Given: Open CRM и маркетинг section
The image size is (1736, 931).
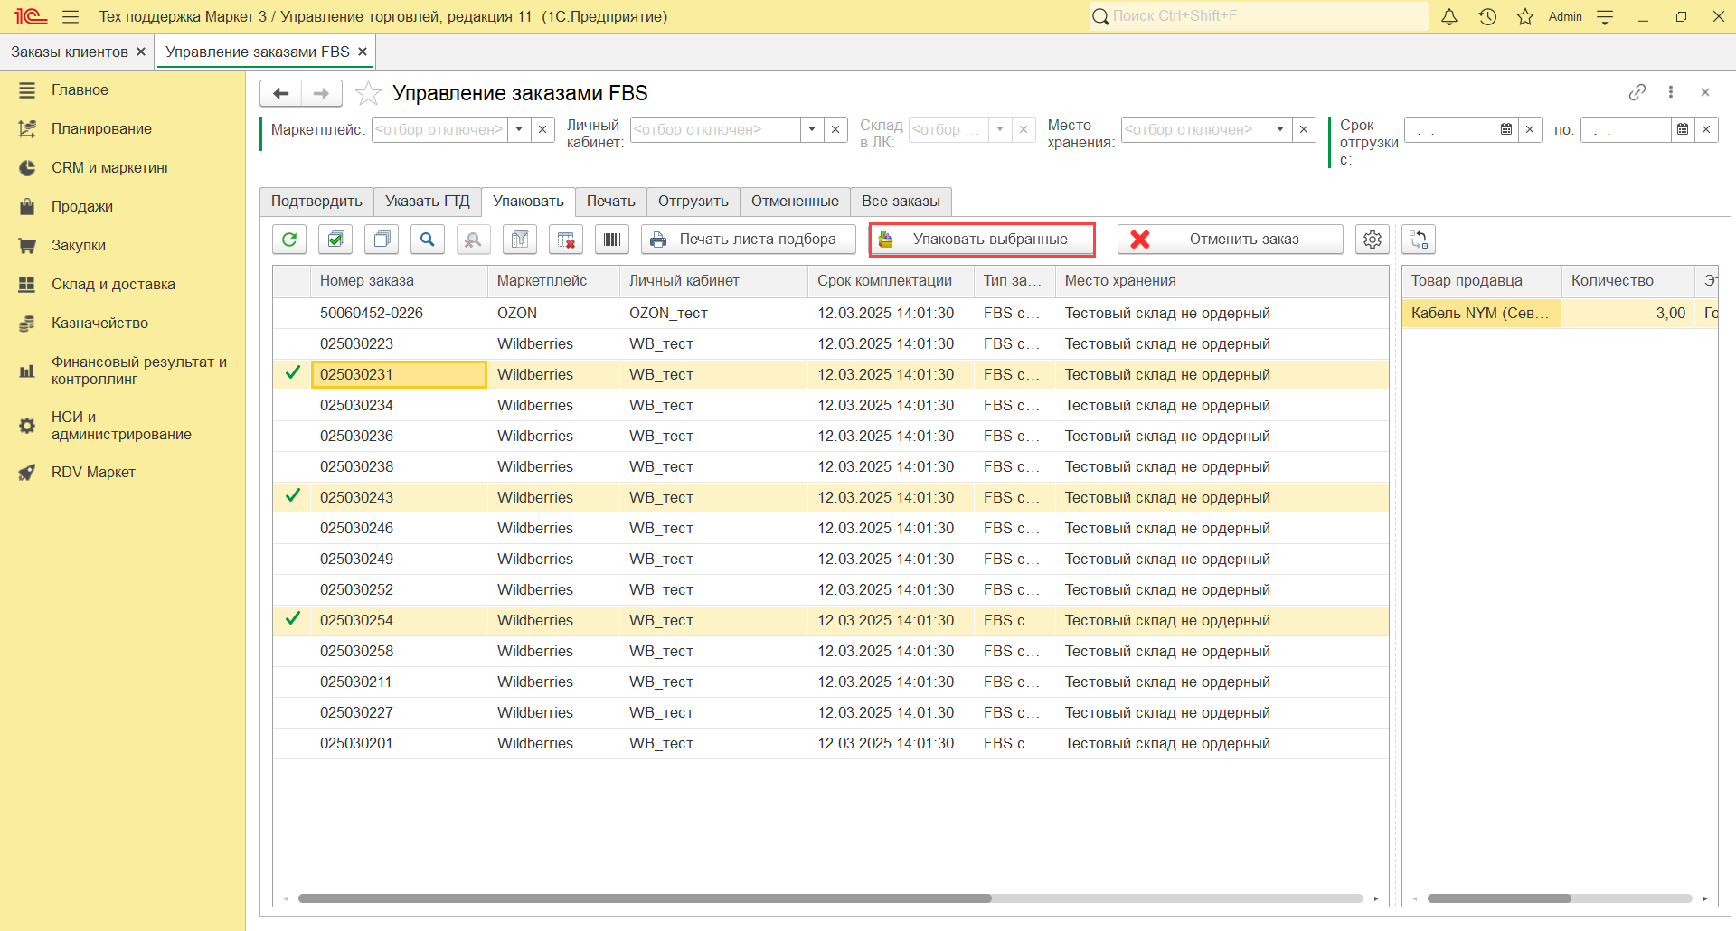Looking at the screenshot, I should [110, 167].
